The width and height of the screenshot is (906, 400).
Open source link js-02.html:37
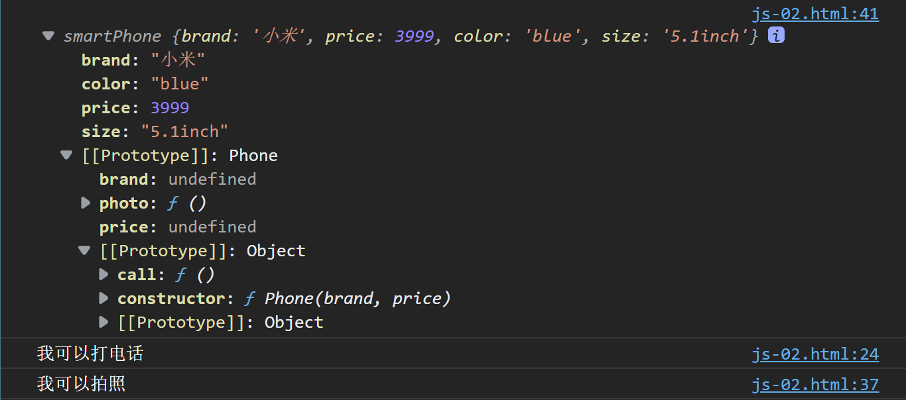point(814,384)
